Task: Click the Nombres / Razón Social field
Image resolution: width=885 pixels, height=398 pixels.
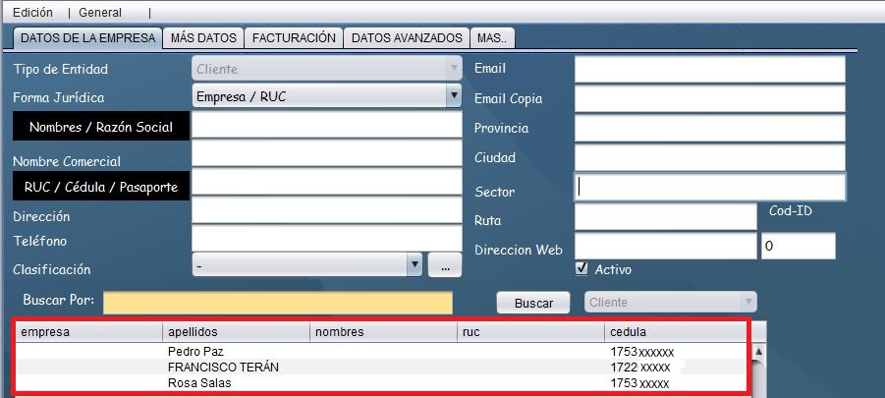Action: click(x=326, y=126)
